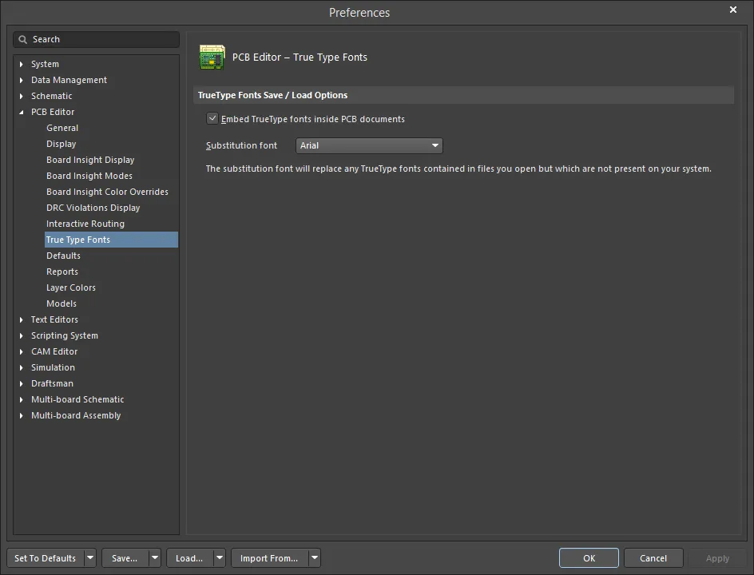Expand the Text Editors node
The image size is (754, 575).
(x=21, y=319)
